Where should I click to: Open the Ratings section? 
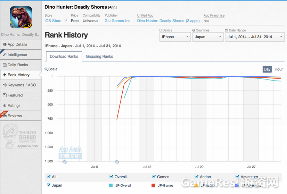point(21,106)
